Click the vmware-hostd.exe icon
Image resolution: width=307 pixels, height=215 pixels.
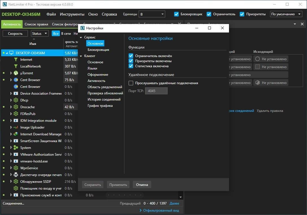[x=16, y=161]
